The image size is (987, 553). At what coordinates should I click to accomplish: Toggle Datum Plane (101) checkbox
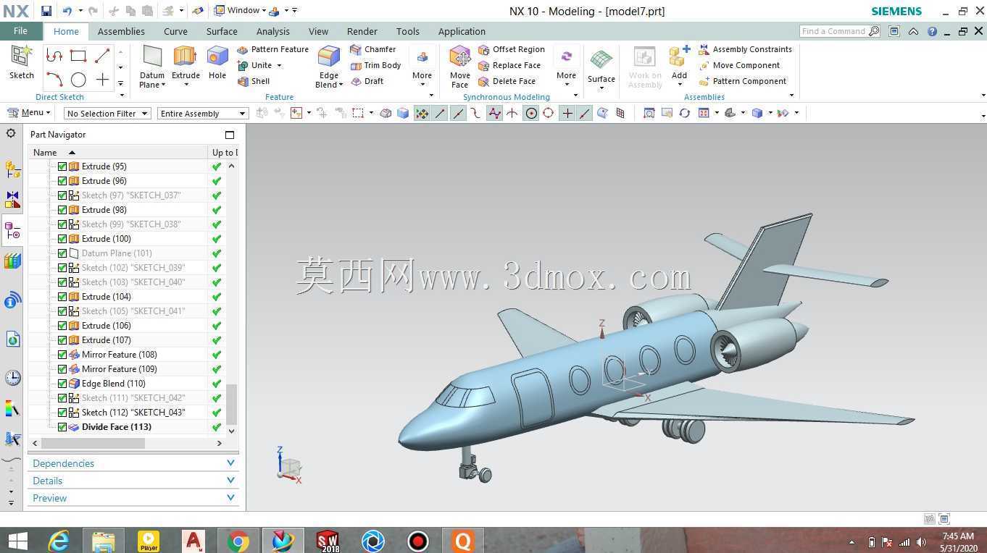pyautogui.click(x=62, y=253)
